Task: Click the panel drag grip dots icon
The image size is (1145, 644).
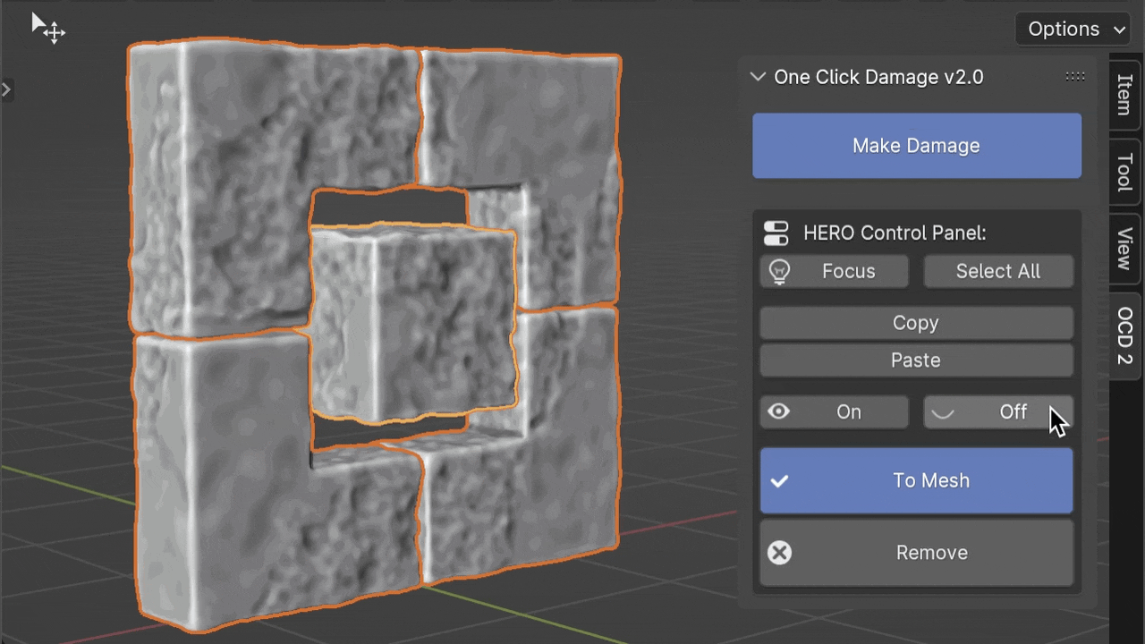Action: 1075,77
